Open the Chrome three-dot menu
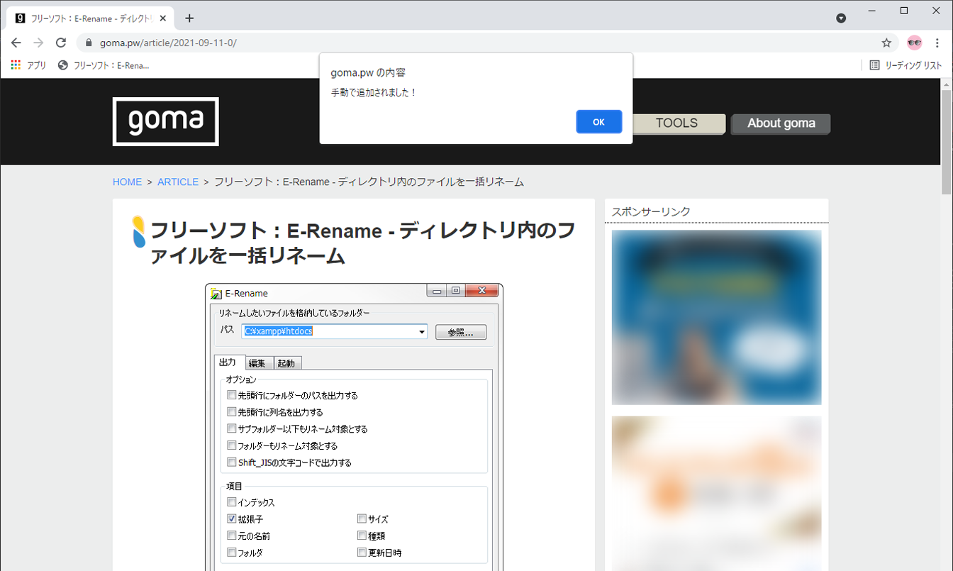Viewport: 953px width, 571px height. coord(937,43)
